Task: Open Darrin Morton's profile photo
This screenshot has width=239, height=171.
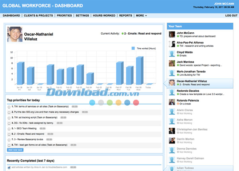Action: point(172,140)
